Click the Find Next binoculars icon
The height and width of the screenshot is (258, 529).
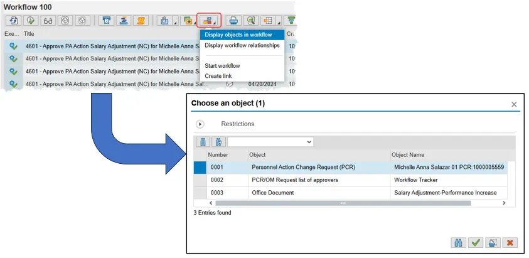[218, 142]
